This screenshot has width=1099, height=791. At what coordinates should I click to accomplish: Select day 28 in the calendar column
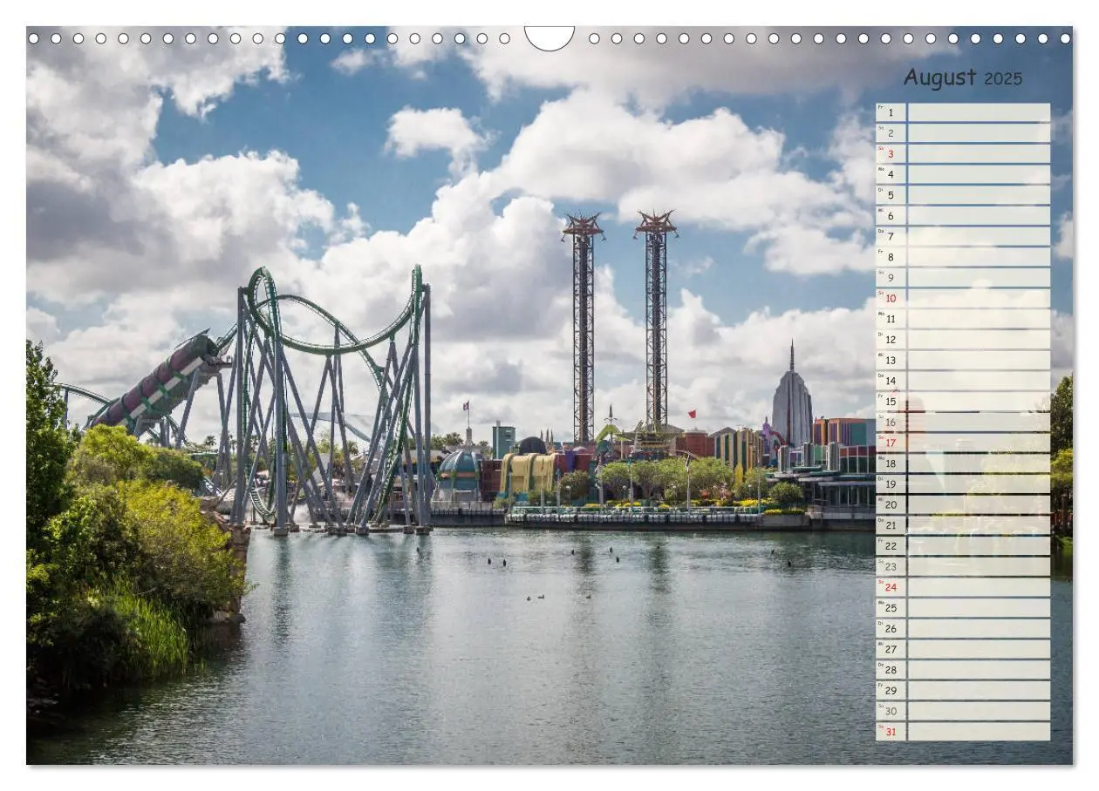click(891, 670)
